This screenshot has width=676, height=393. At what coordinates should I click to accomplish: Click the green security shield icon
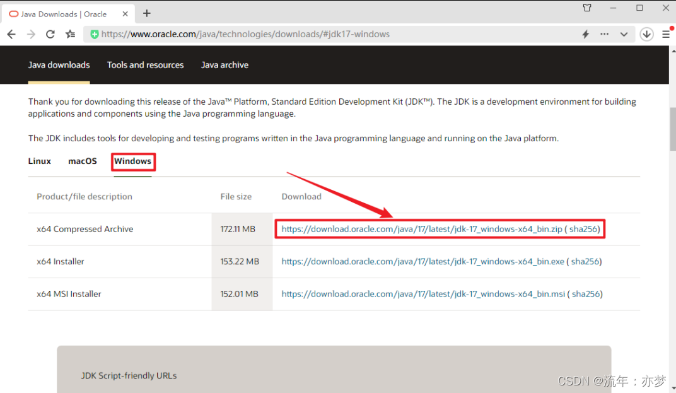(x=94, y=34)
